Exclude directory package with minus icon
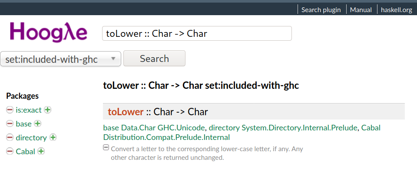Image resolution: width=417 pixels, height=175 pixels. click(x=10, y=138)
